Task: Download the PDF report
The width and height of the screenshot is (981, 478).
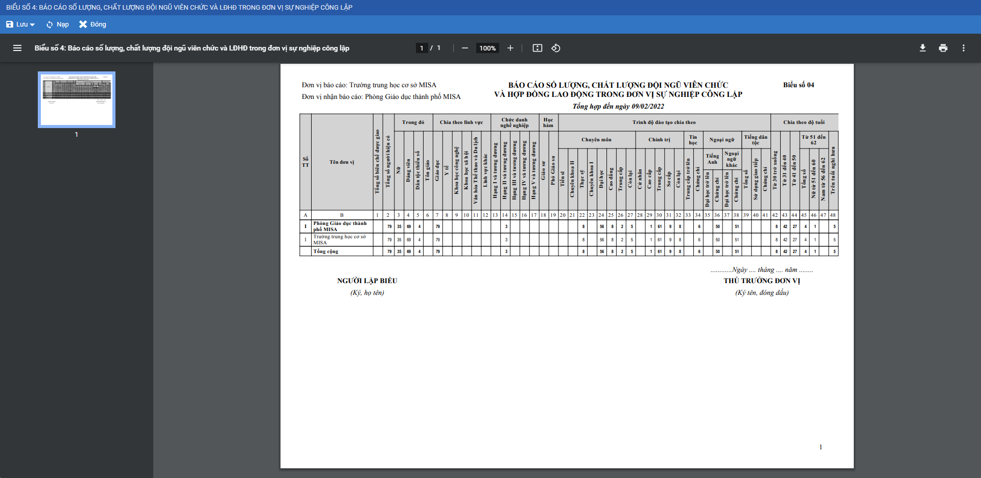Action: pos(923,48)
